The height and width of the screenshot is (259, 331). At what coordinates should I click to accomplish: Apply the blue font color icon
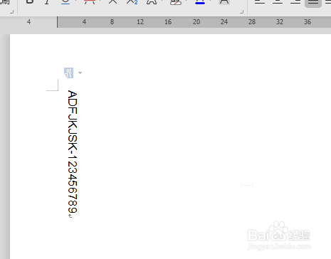(200, 2)
